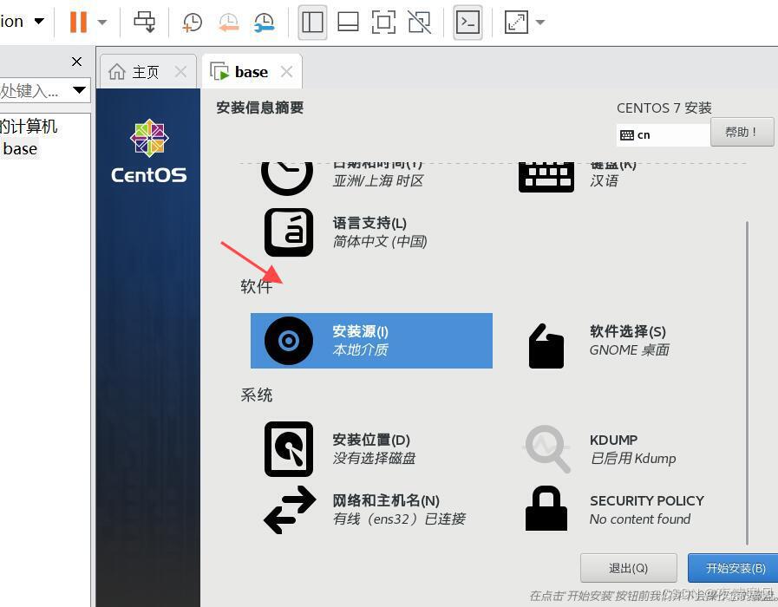This screenshot has height=607, width=778.
Task: Revert to snapshot using the clock-arrow icon
Action: 228,22
